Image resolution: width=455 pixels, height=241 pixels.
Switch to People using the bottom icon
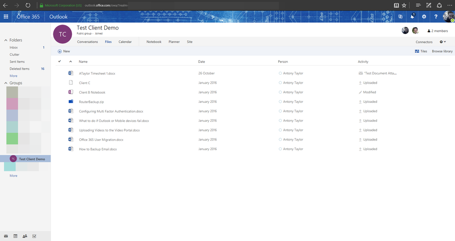[25, 236]
